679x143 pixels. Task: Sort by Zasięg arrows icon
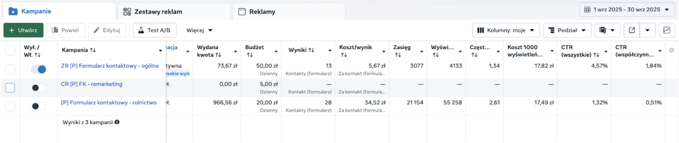point(398,55)
